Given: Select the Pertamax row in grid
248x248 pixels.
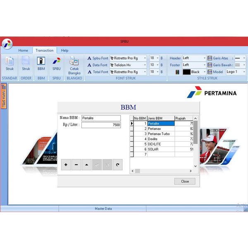Looking at the screenshot, I should click(x=161, y=129).
